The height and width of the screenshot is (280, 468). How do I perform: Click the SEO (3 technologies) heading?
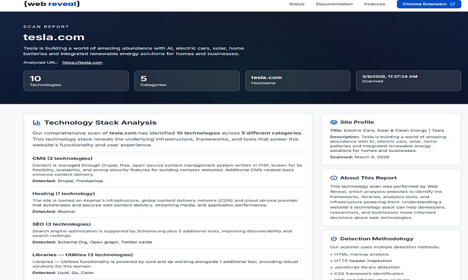click(62, 224)
